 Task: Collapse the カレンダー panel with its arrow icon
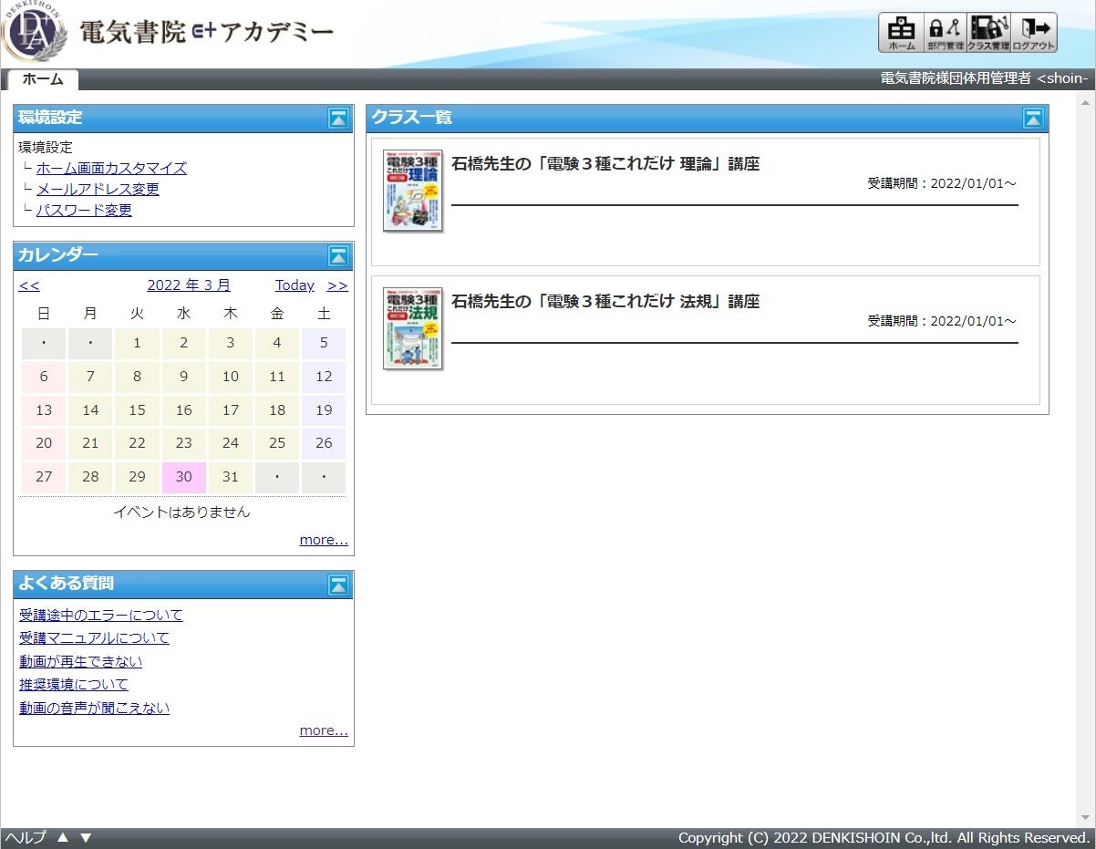point(338,255)
